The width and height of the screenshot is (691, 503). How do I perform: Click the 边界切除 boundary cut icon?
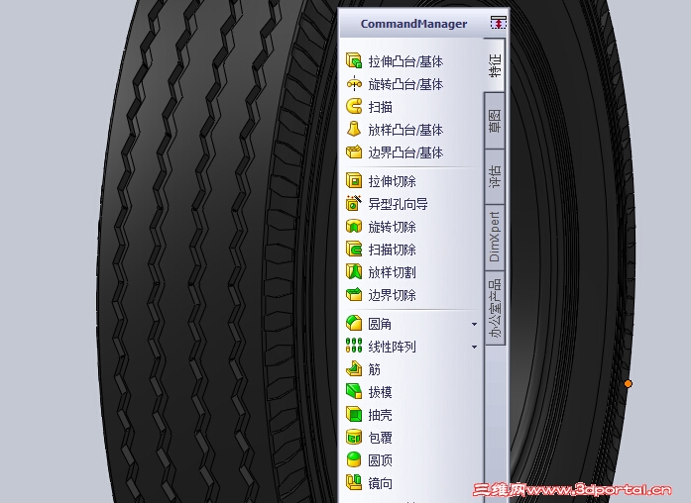click(x=354, y=295)
